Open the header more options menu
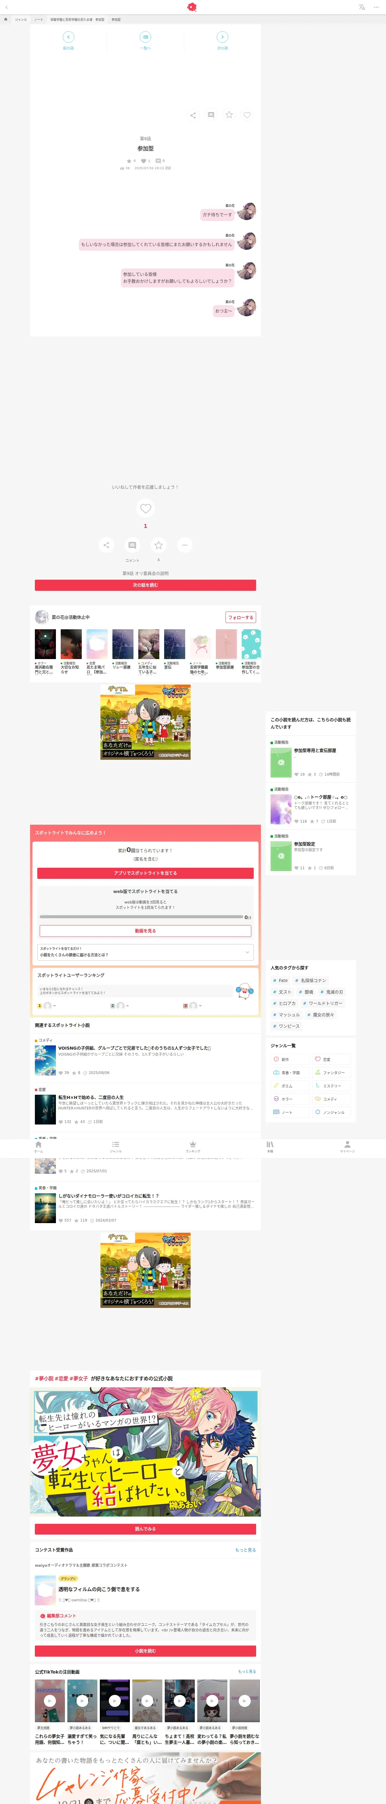The image size is (386, 1804). [x=376, y=7]
